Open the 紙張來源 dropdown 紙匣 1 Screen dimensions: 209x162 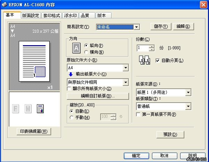[164, 92]
